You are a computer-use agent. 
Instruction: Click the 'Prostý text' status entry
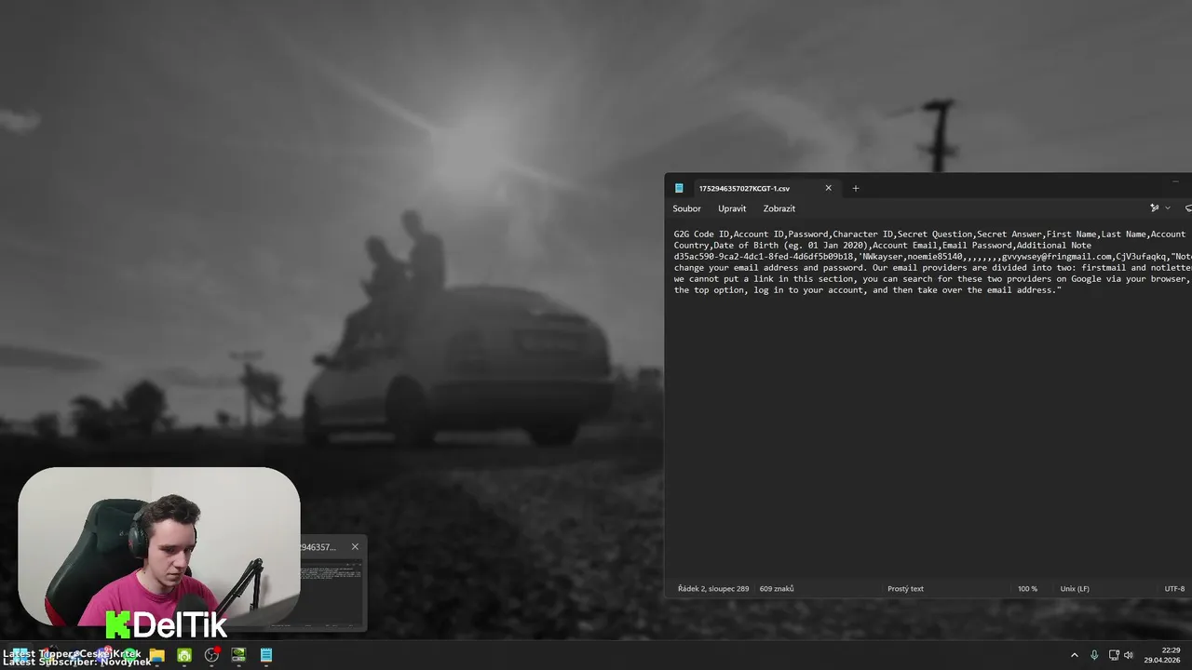pyautogui.click(x=905, y=588)
